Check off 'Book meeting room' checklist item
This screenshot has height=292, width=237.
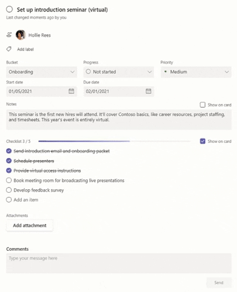coord(9,181)
